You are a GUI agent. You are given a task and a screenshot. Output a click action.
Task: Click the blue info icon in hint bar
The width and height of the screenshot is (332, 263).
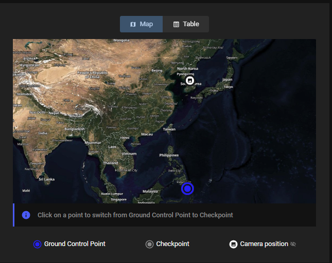26,215
